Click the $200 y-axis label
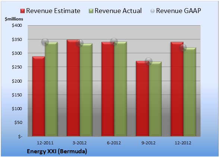The height and width of the screenshot is (157, 219). pyautogui.click(x=17, y=81)
